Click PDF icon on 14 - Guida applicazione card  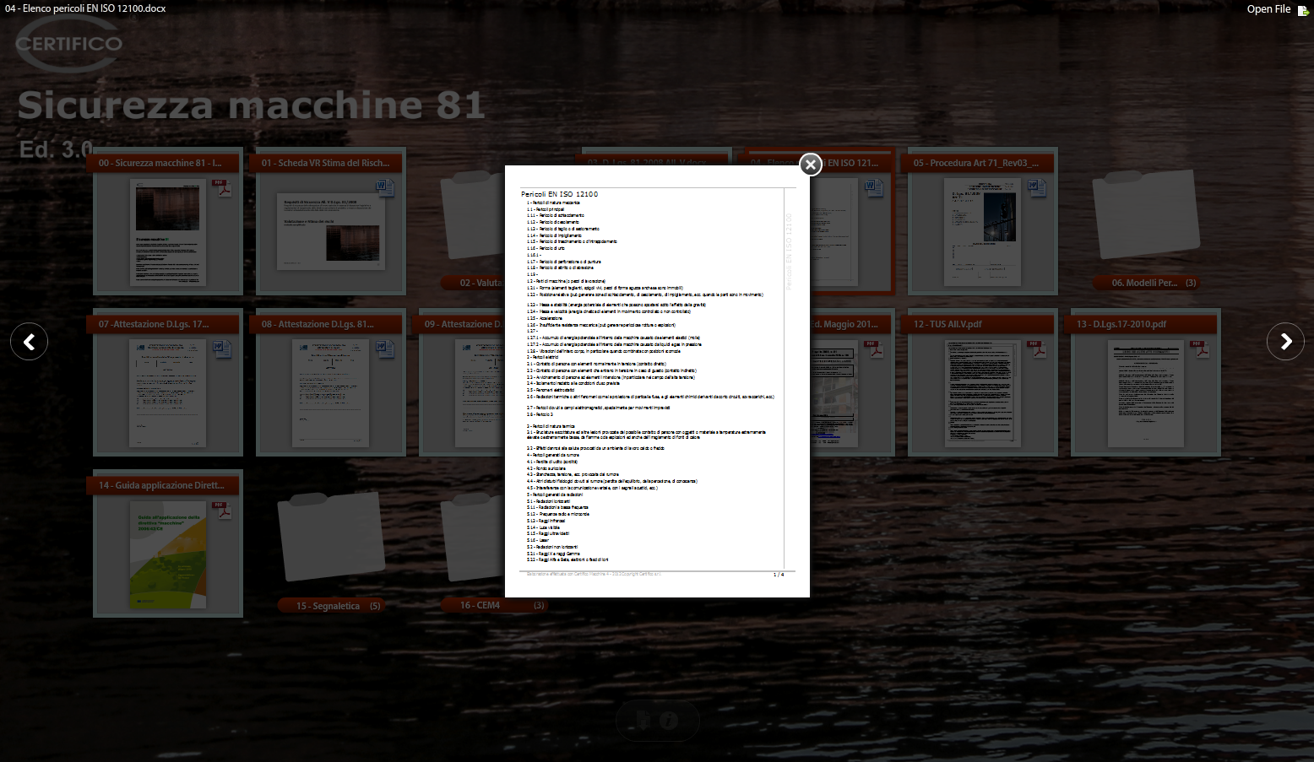(x=222, y=510)
